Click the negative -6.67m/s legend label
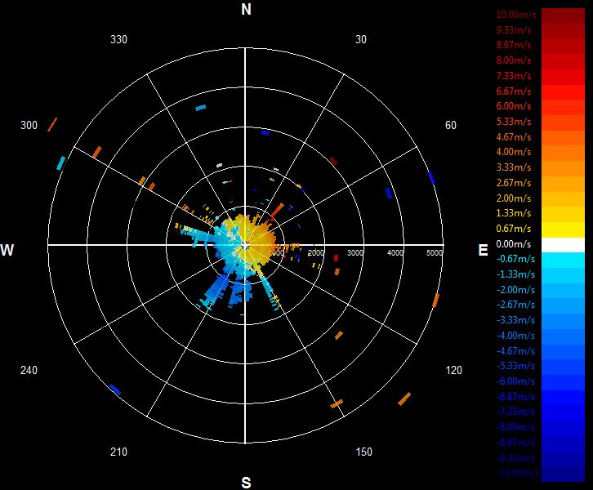The image size is (593, 490). (515, 397)
